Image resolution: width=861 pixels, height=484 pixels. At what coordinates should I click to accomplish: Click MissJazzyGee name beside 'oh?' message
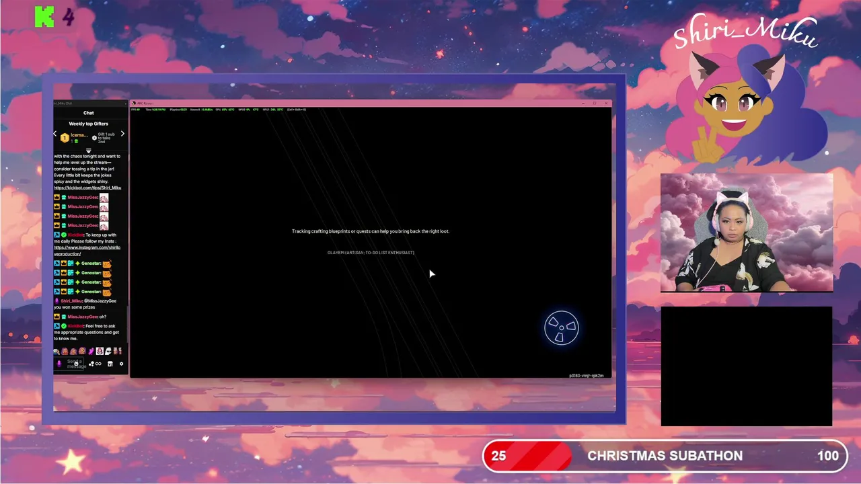click(x=82, y=317)
